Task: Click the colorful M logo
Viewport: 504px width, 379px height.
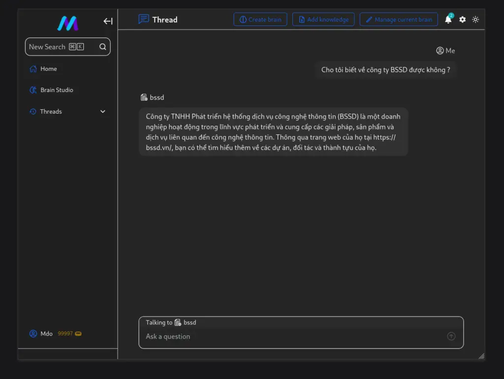Action: 68,24
